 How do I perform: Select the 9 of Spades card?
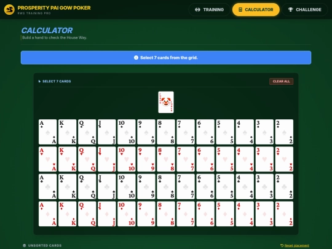pos(146,132)
